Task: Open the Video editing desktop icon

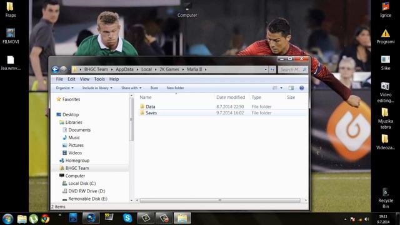Action: click(x=386, y=92)
